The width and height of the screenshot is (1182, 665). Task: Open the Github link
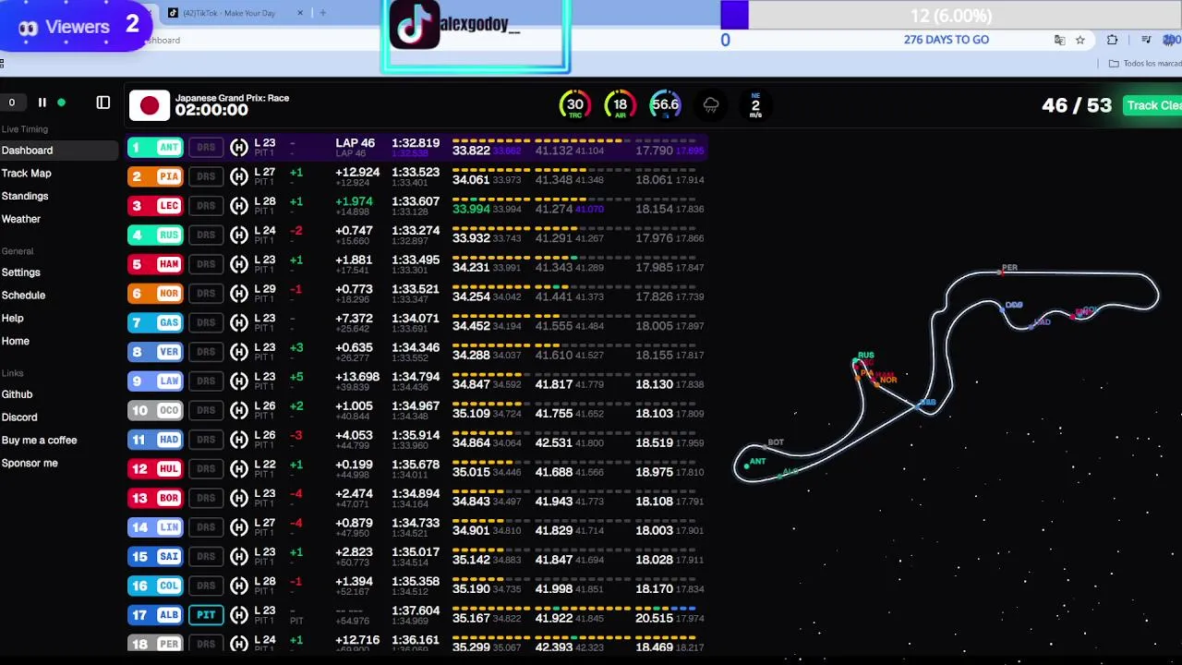(18, 394)
